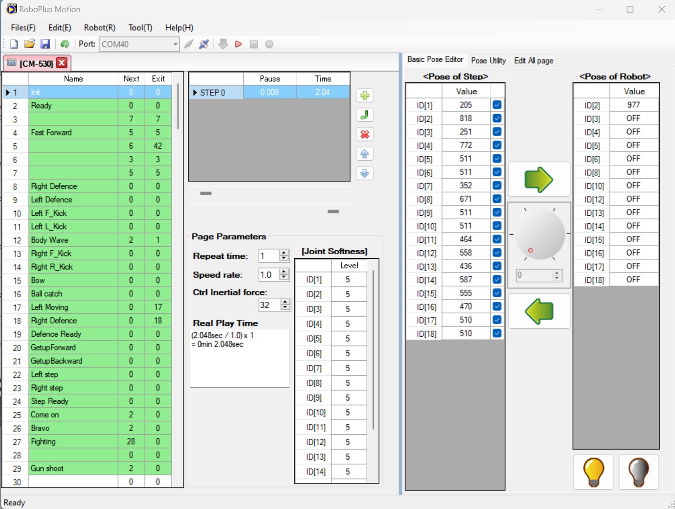Screen dimensions: 675x509
Task: Select the Body Wave motion page
Action: pos(87,240)
